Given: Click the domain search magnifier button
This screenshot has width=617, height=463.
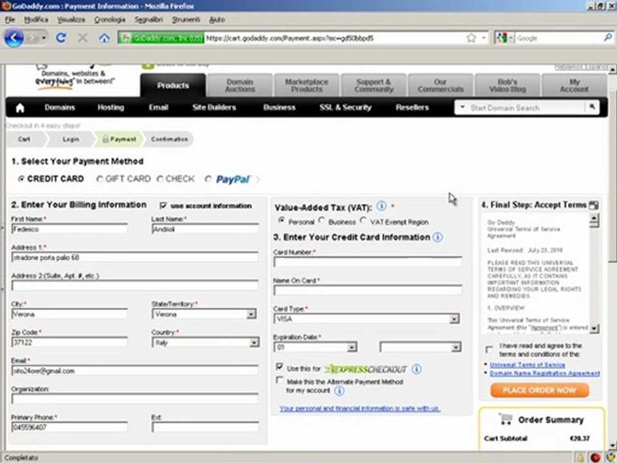Looking at the screenshot, I should pyautogui.click(x=591, y=107).
